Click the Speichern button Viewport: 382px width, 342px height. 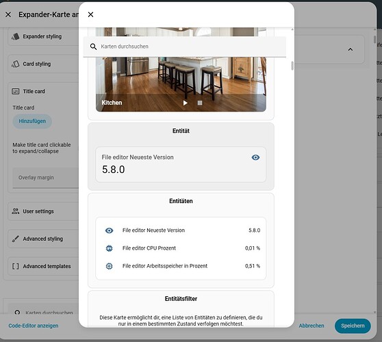[x=353, y=326]
